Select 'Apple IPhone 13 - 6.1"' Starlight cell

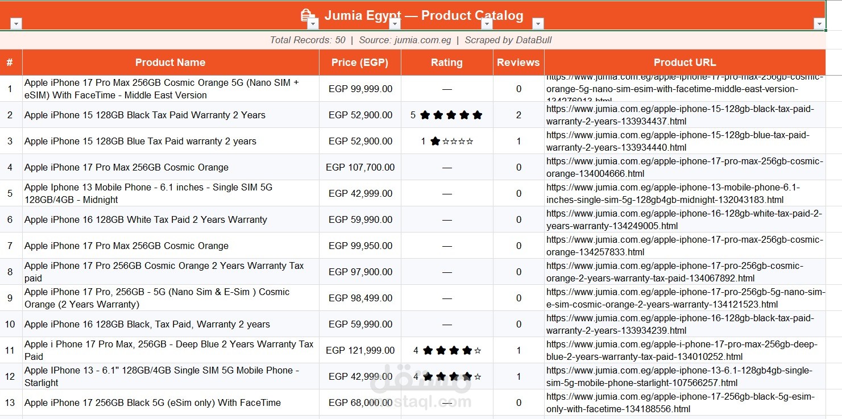(171, 376)
